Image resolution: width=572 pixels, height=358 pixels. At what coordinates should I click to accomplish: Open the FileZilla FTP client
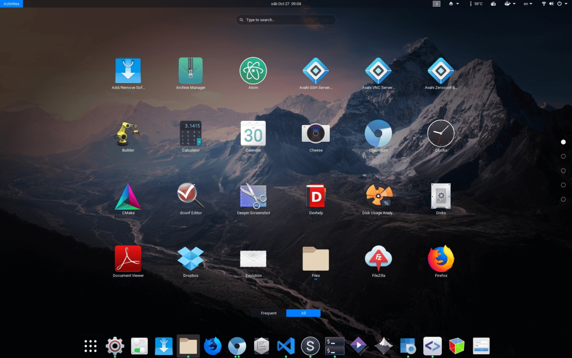point(378,259)
